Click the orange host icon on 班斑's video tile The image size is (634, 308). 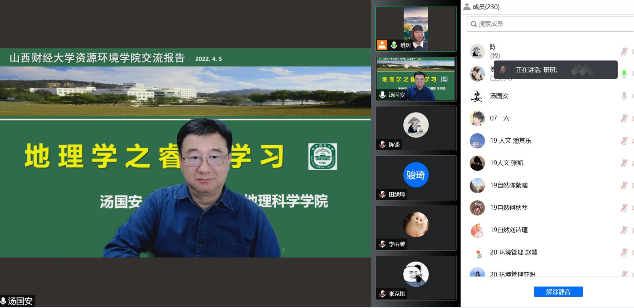pyautogui.click(x=382, y=45)
